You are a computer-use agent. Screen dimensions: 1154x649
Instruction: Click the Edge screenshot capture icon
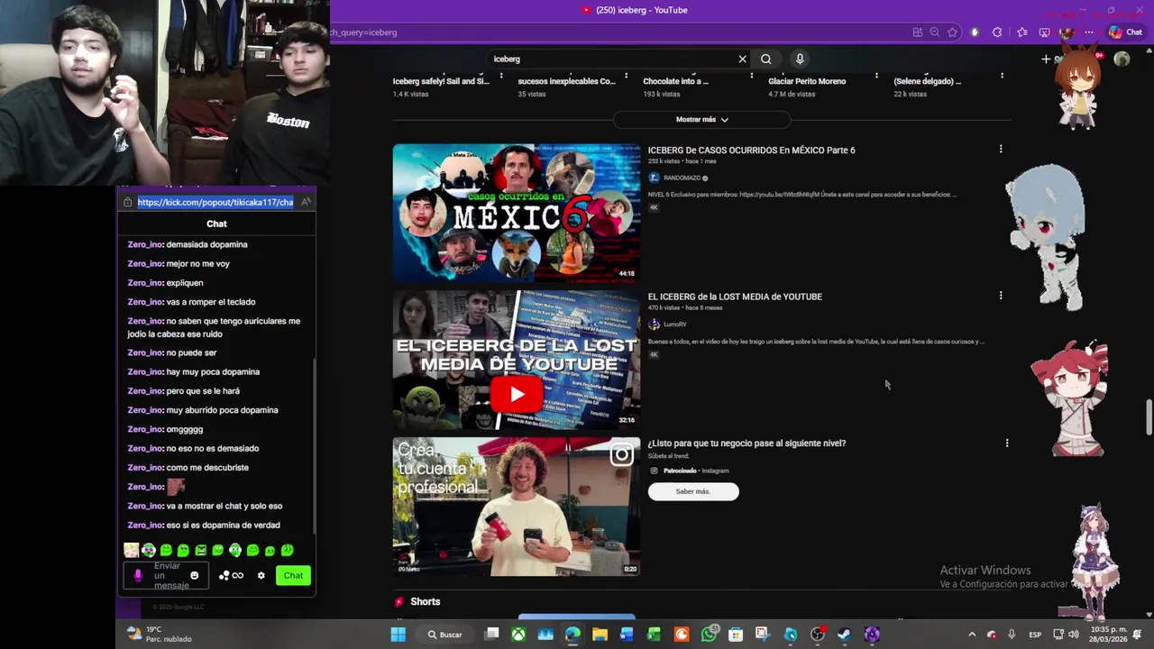click(x=1044, y=32)
